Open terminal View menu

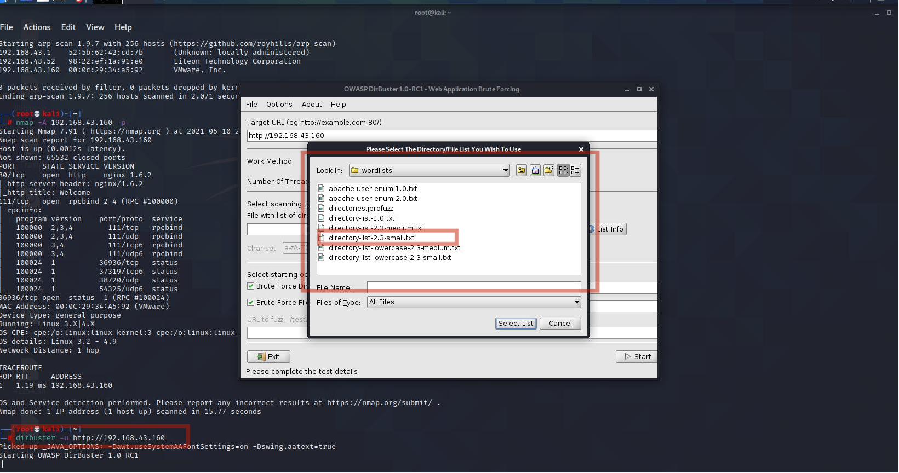pyautogui.click(x=95, y=27)
